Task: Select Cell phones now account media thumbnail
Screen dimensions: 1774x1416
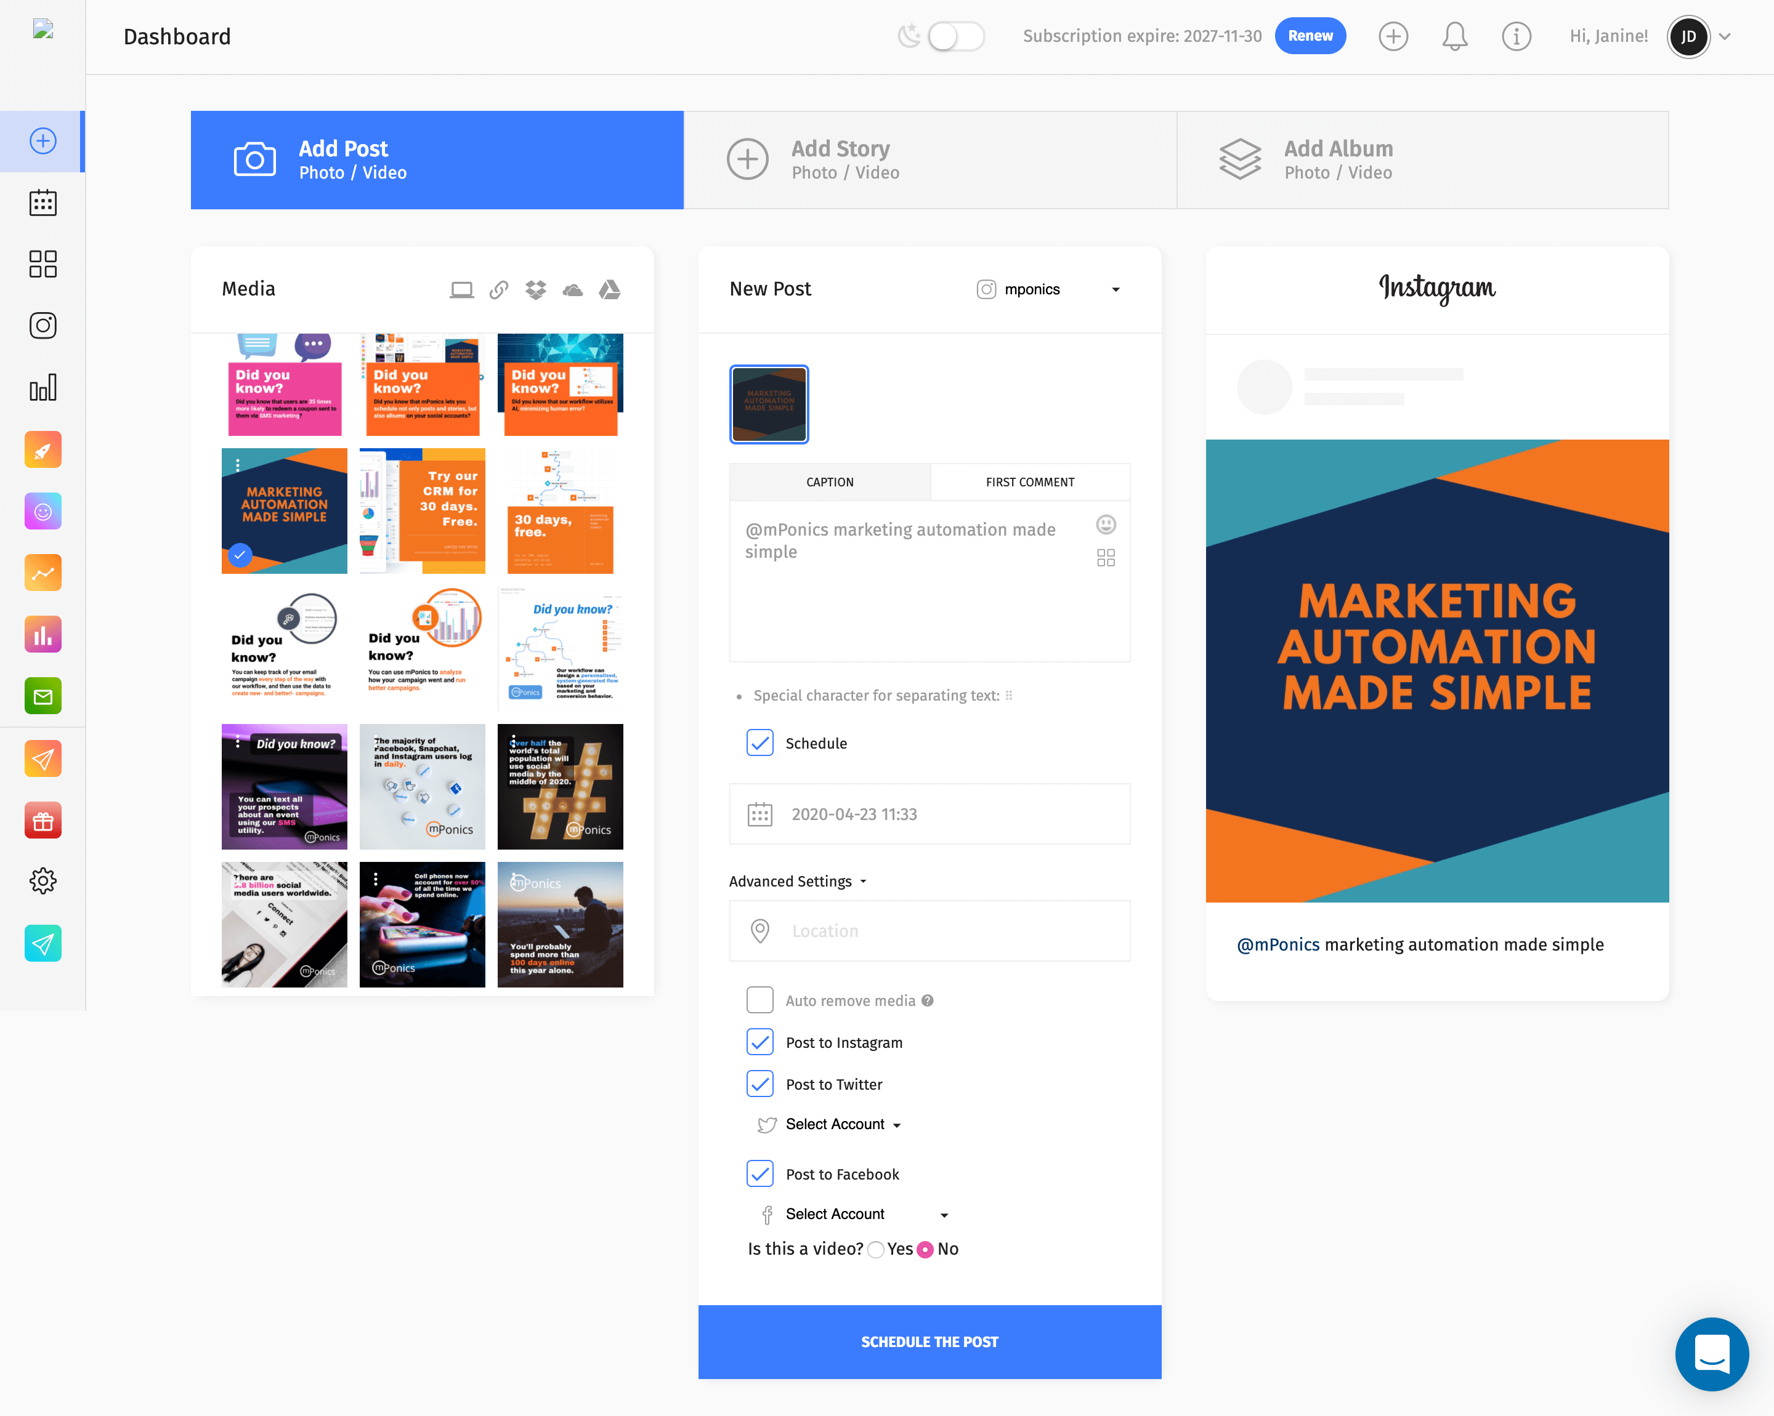Action: [x=422, y=924]
